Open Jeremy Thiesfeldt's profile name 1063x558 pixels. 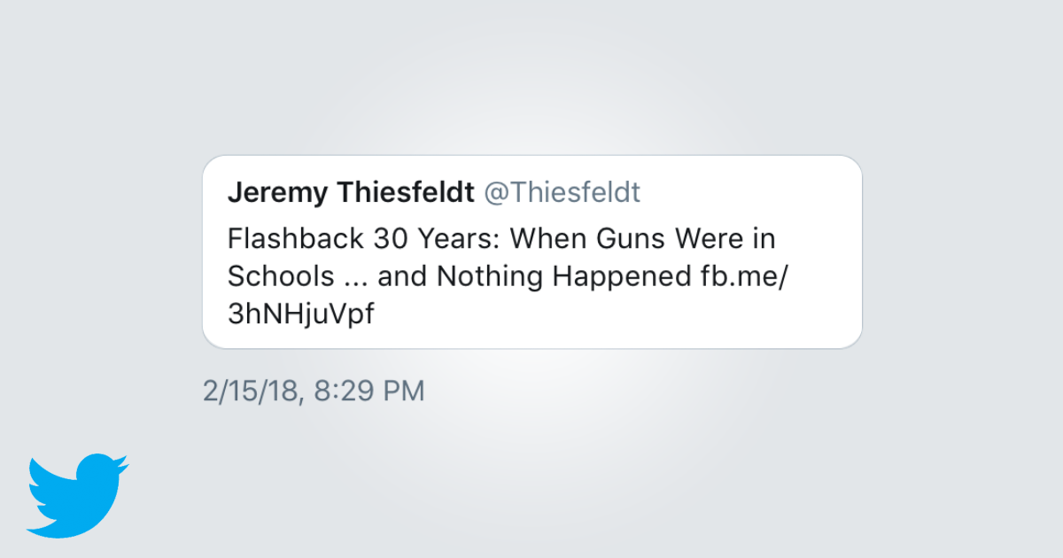tap(351, 193)
